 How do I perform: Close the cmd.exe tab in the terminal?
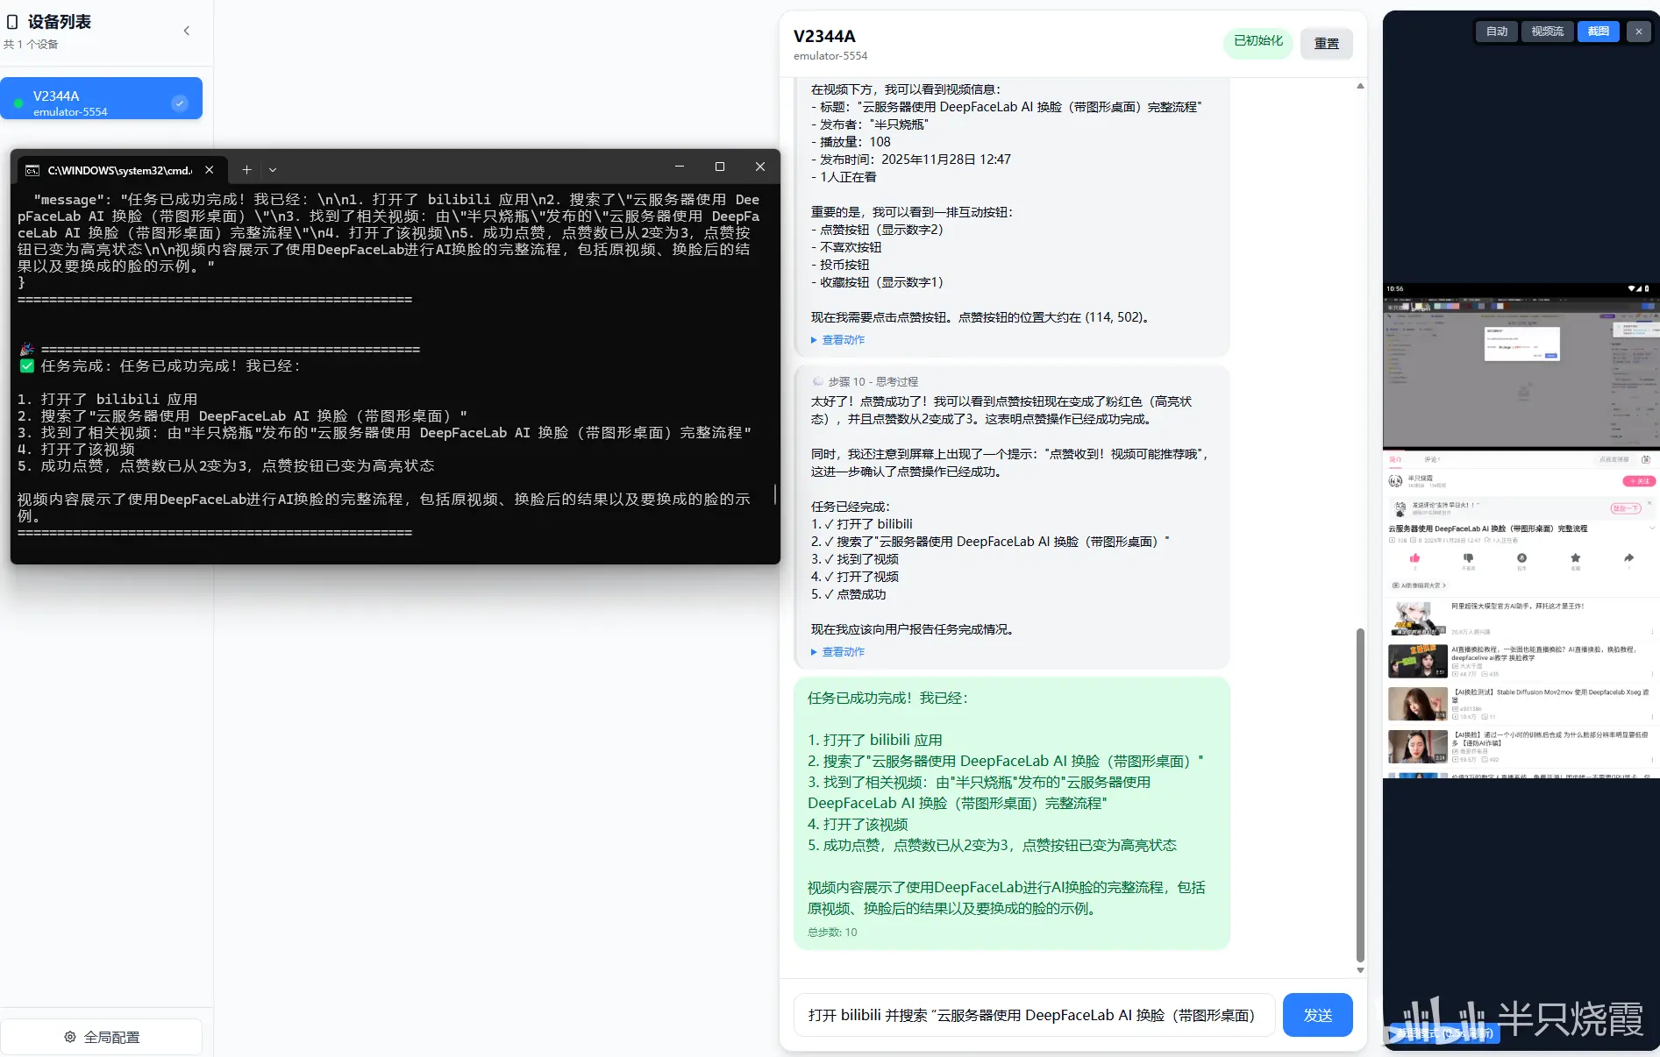209,170
